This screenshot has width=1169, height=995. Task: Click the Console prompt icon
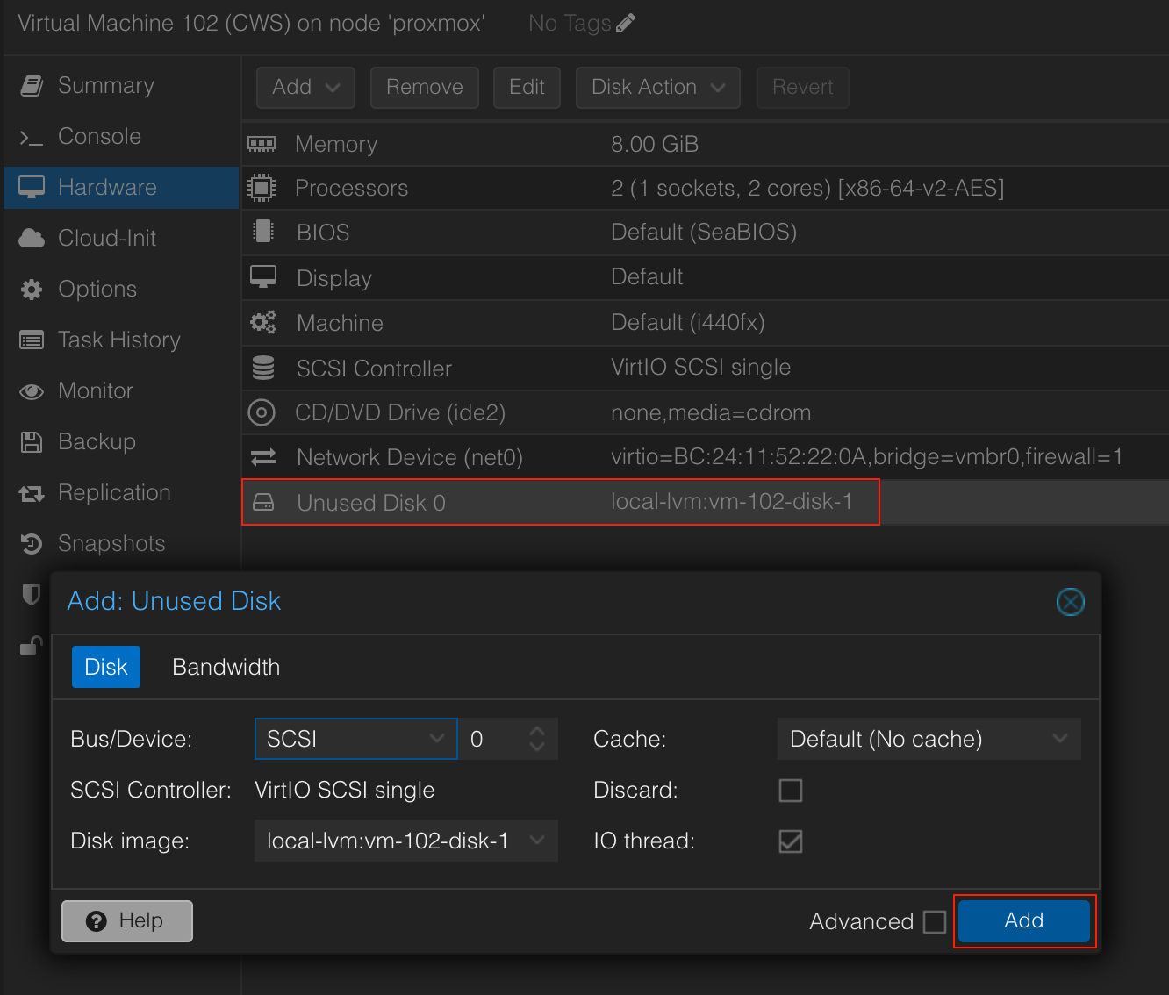click(32, 137)
